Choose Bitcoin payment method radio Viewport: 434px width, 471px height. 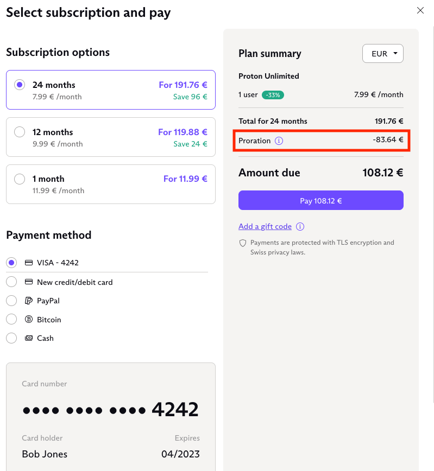point(11,319)
